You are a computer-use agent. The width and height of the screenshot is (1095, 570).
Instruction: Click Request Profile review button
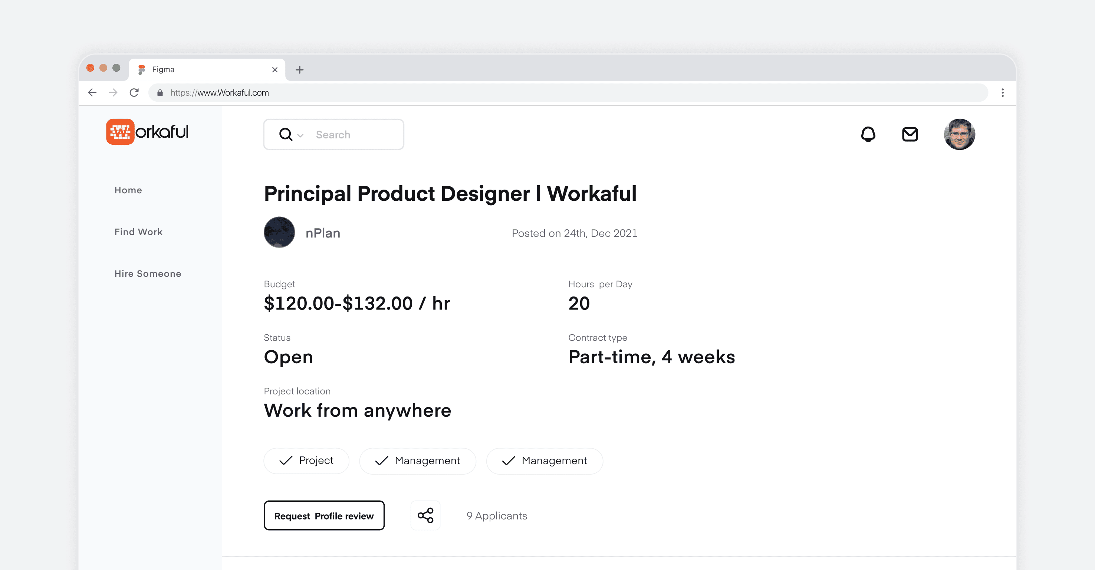click(x=324, y=515)
